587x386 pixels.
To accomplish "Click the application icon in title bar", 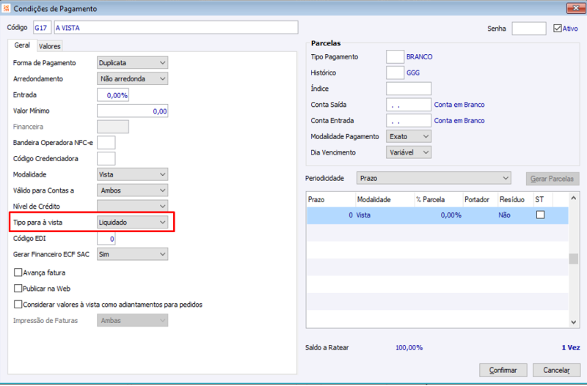I will tap(6, 8).
